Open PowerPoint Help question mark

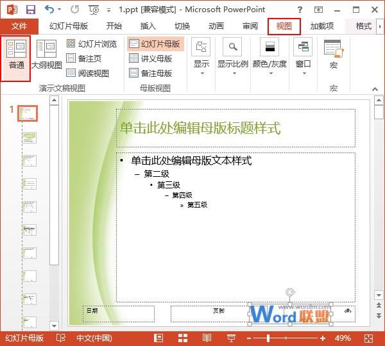(x=300, y=10)
